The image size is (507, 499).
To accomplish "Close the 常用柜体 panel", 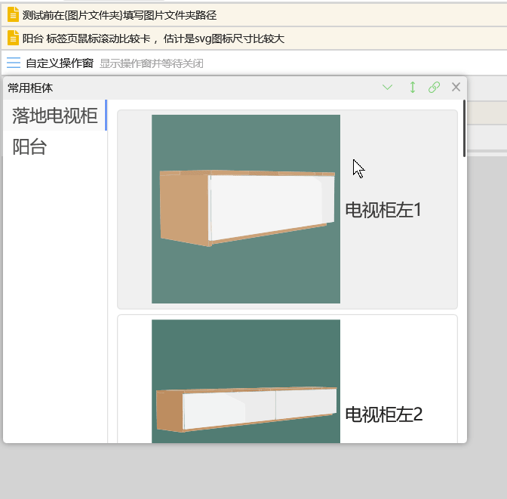I will pos(456,87).
